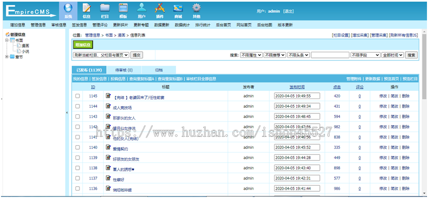Tick the checkbox for row 1142
The width and height of the screenshot is (428, 198).
coord(77,127)
